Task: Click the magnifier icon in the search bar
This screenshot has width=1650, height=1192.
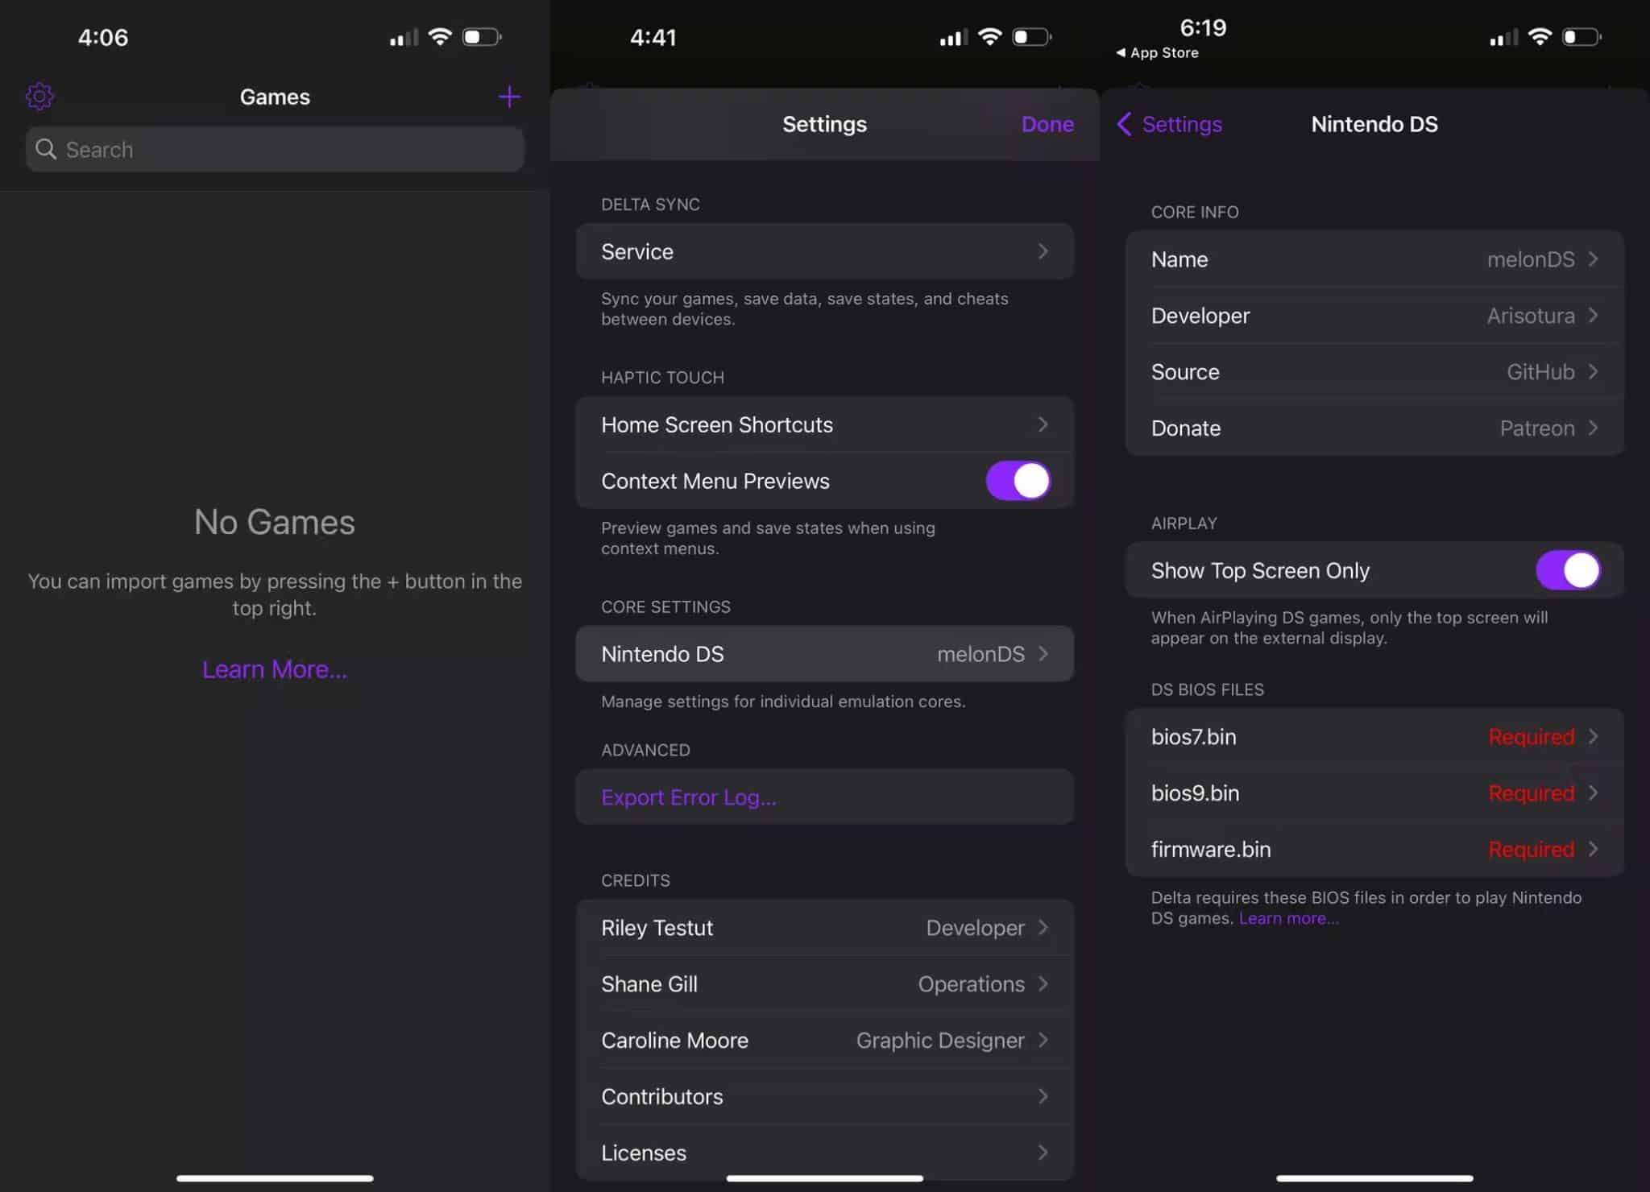Action: click(46, 149)
